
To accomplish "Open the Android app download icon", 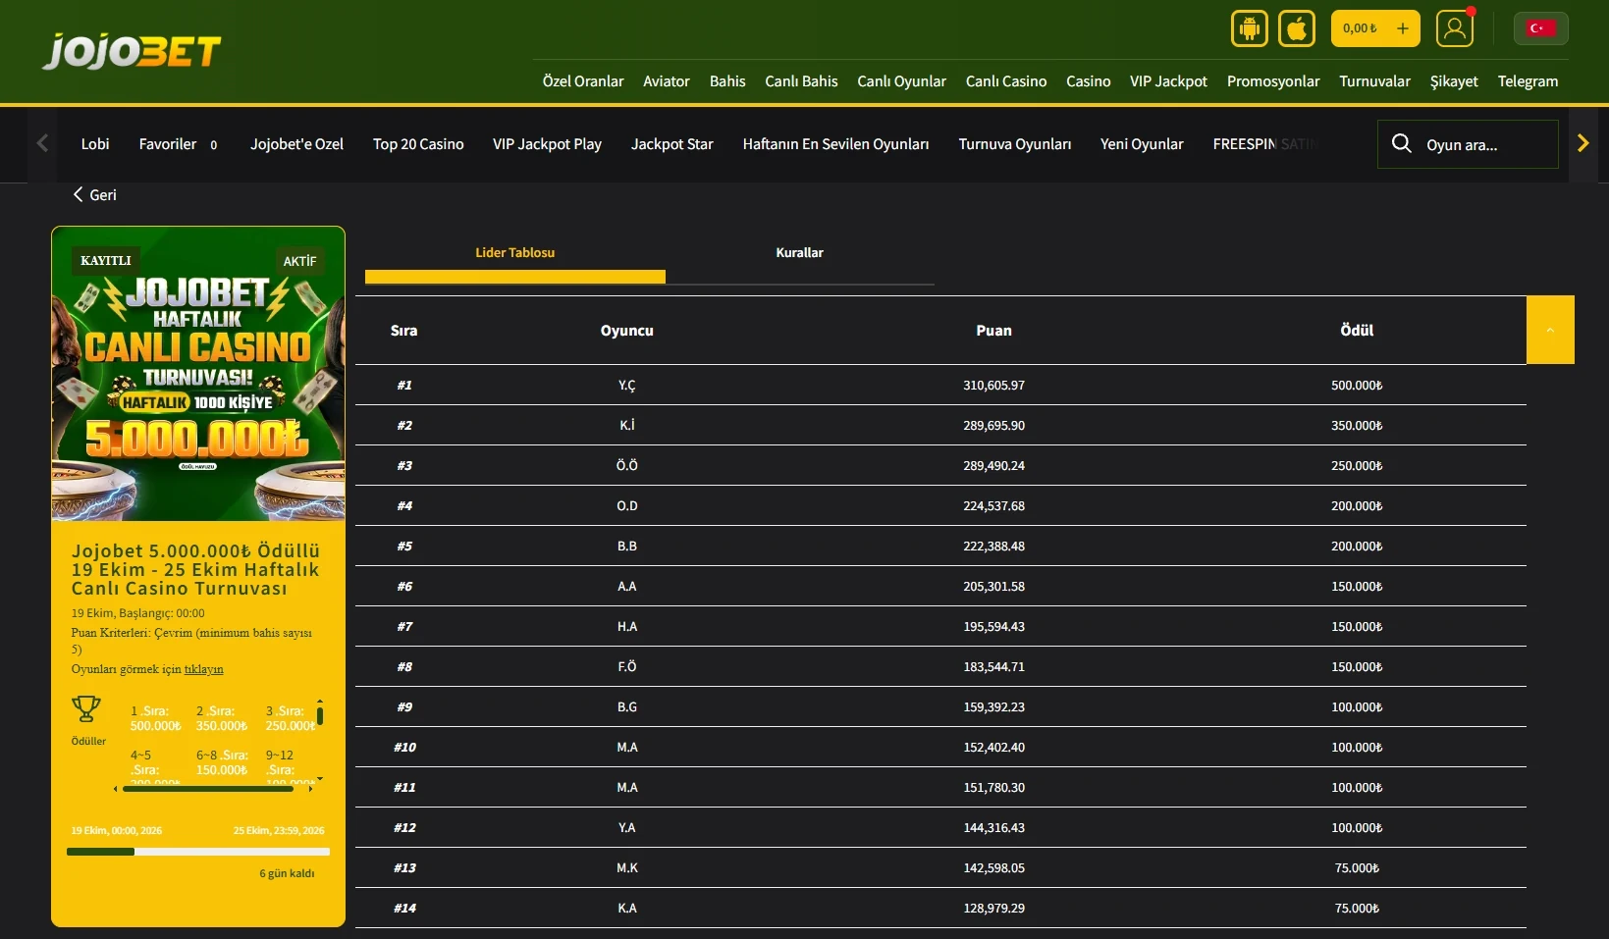I will pyautogui.click(x=1250, y=28).
